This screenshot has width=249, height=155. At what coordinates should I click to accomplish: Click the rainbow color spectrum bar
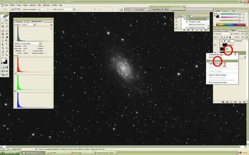coord(231,24)
